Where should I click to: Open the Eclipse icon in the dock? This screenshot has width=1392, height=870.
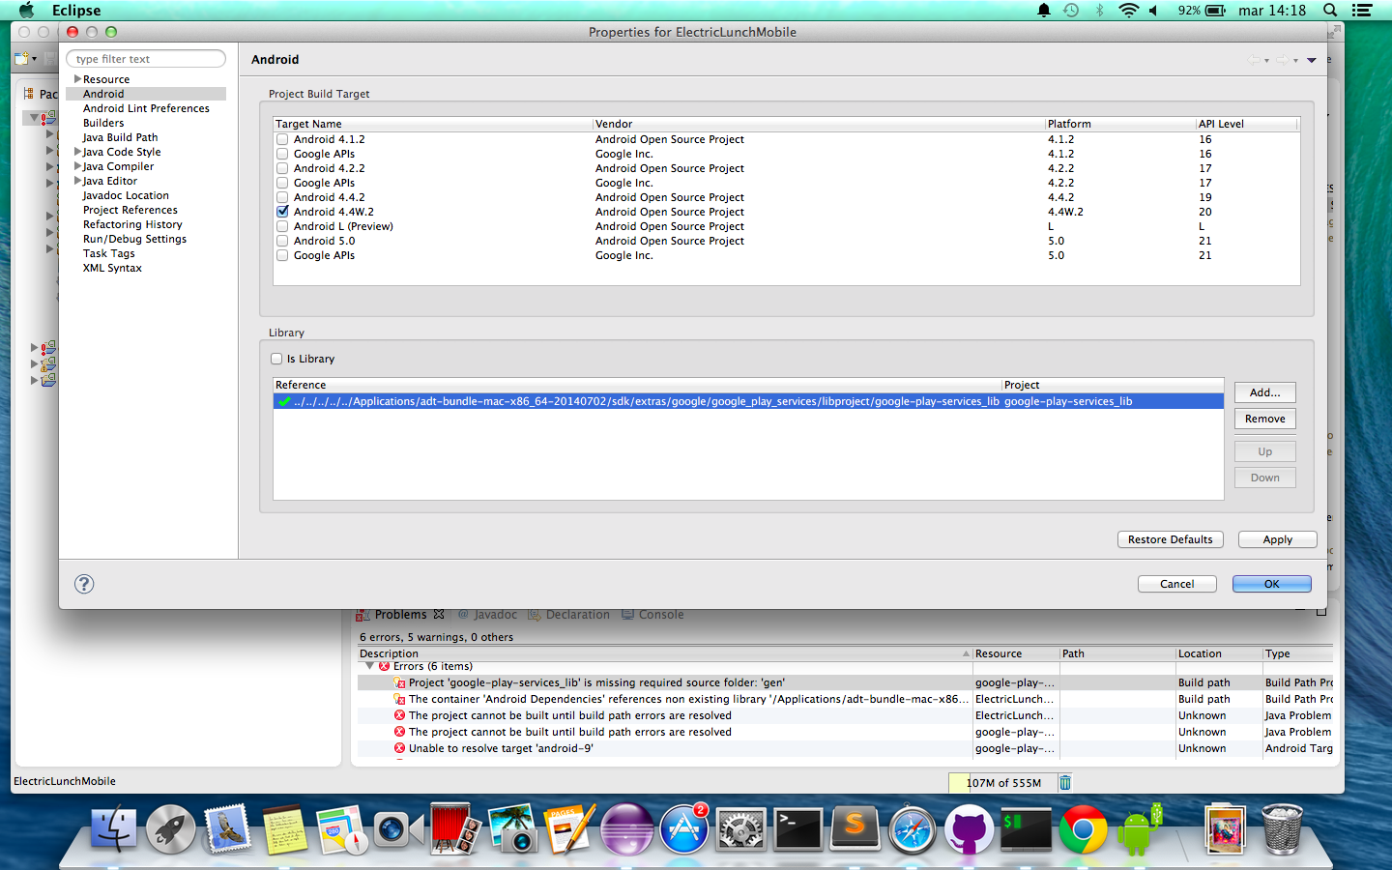[x=626, y=829]
